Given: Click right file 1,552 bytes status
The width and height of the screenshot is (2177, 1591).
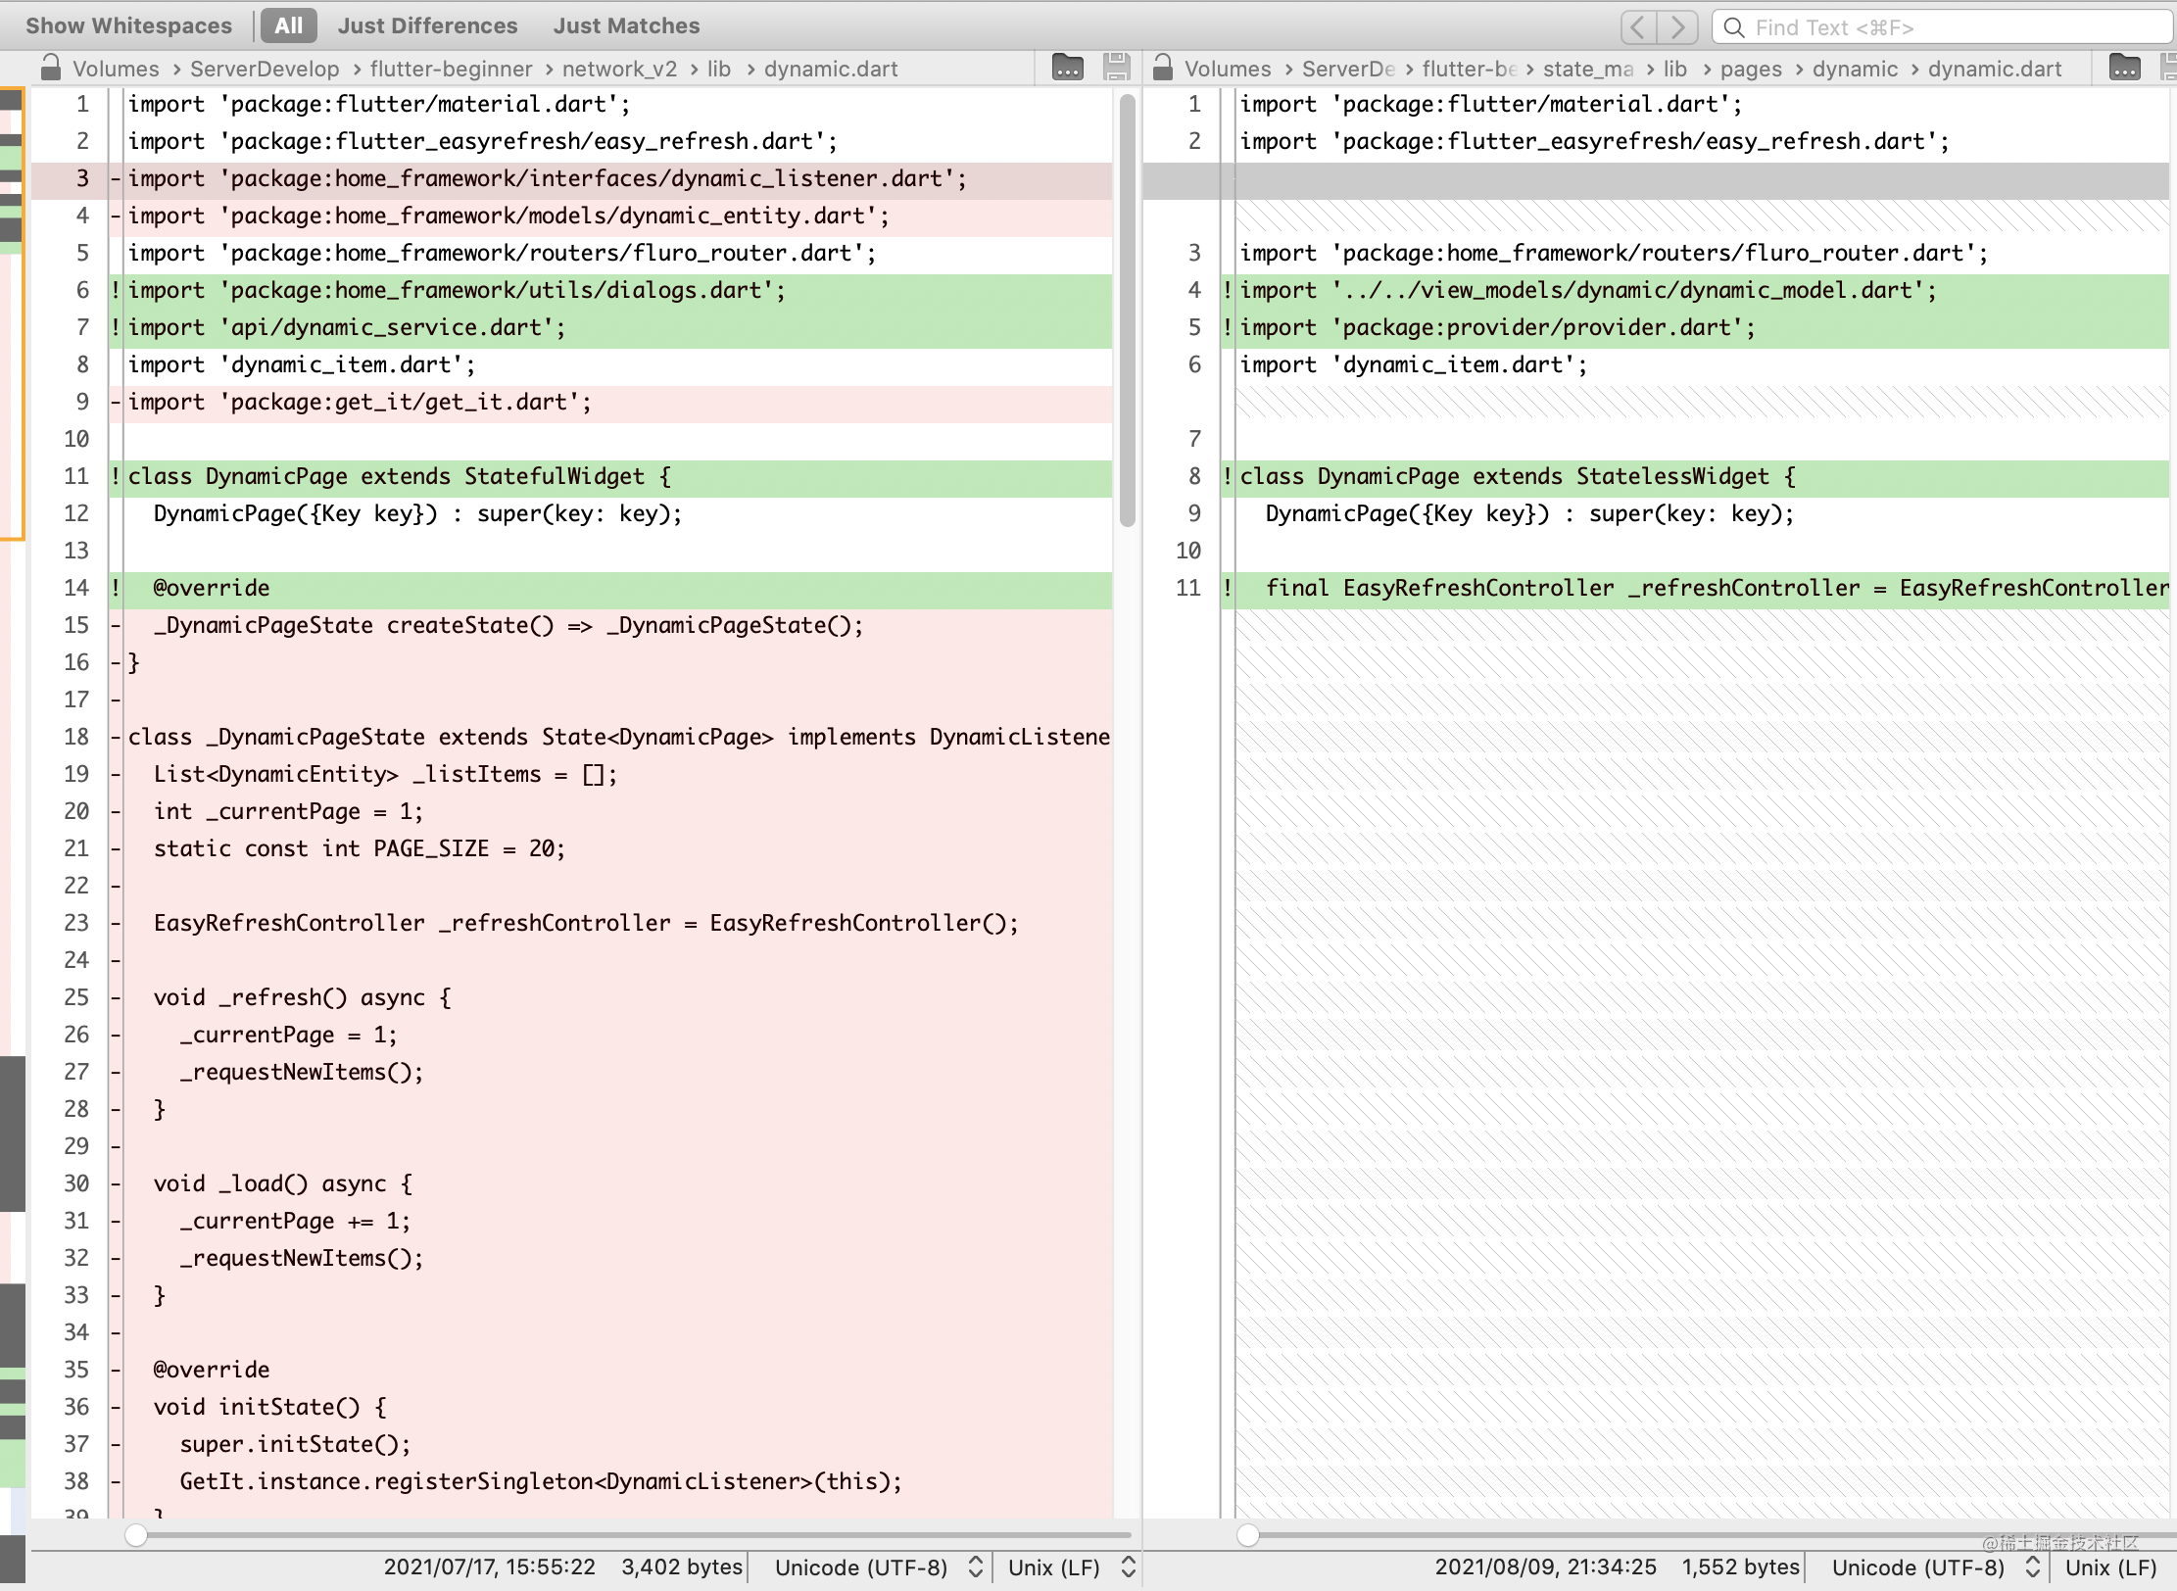Looking at the screenshot, I should click(1741, 1567).
